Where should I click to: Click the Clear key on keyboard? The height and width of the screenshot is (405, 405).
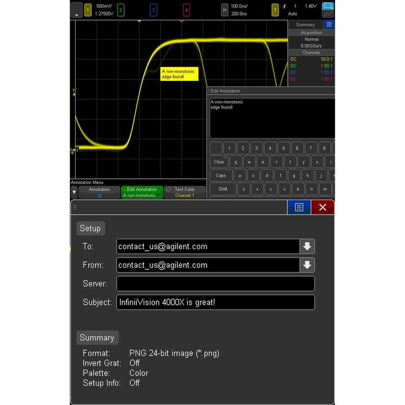pos(219,162)
